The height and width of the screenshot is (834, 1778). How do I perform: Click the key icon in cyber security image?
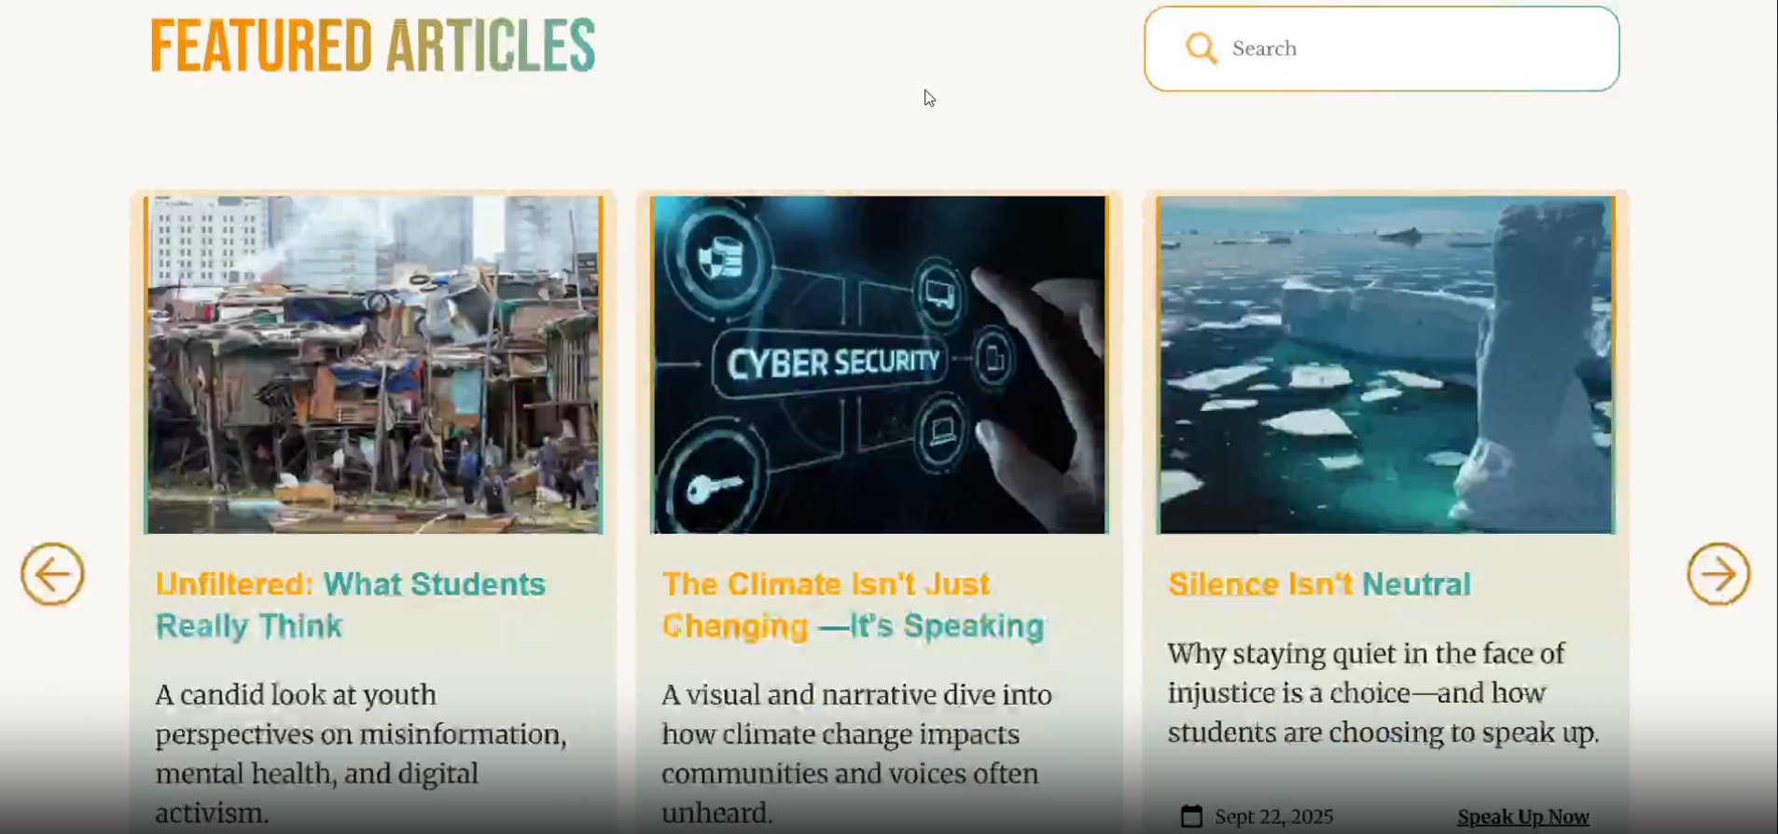(x=713, y=487)
